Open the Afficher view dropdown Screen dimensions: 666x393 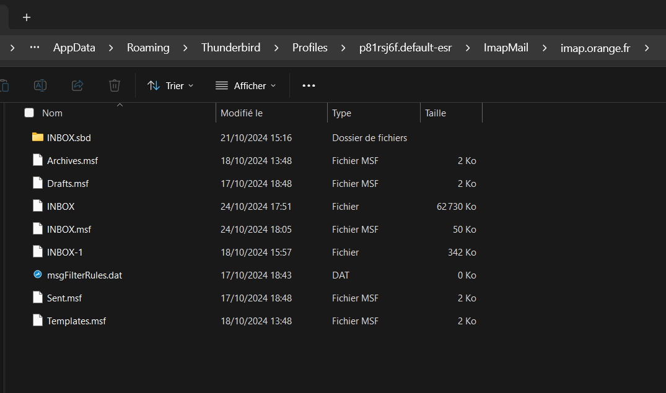tap(245, 85)
